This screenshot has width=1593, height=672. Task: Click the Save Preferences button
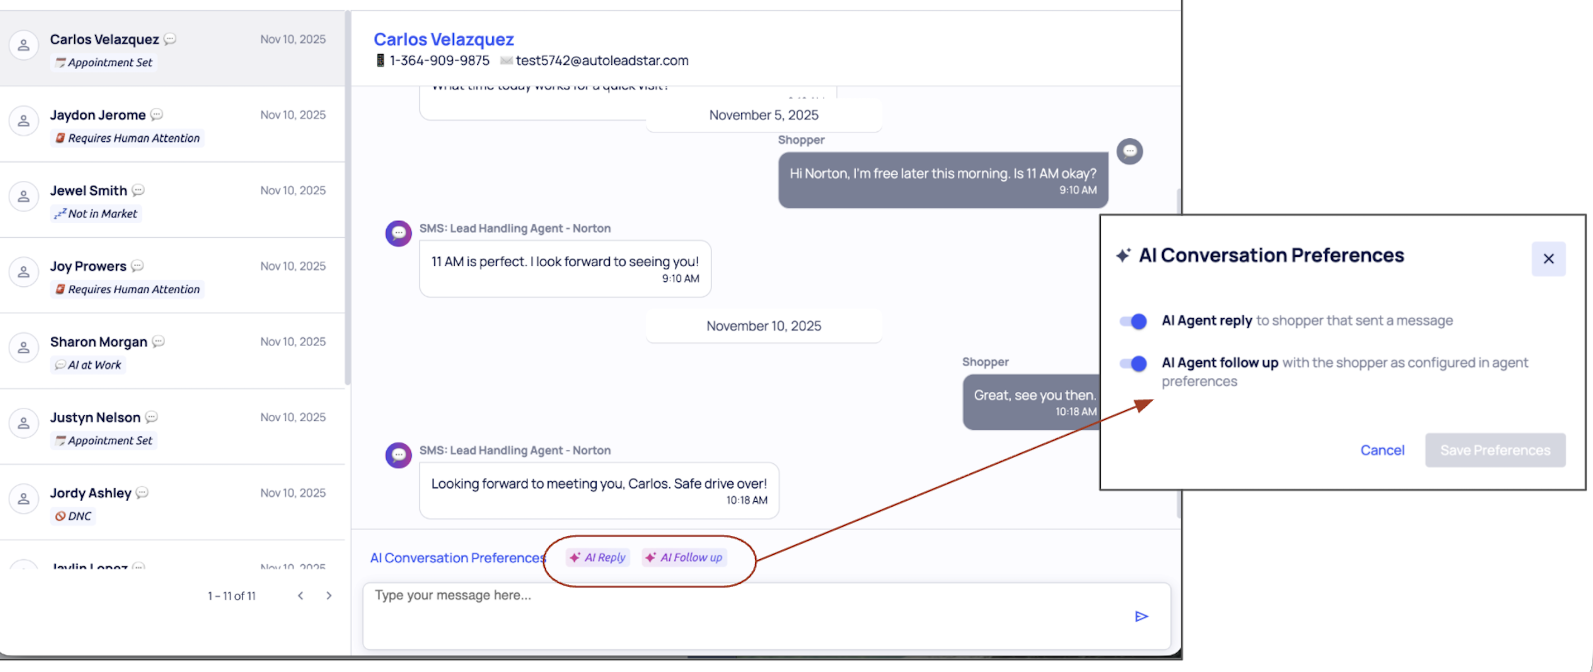tap(1495, 450)
